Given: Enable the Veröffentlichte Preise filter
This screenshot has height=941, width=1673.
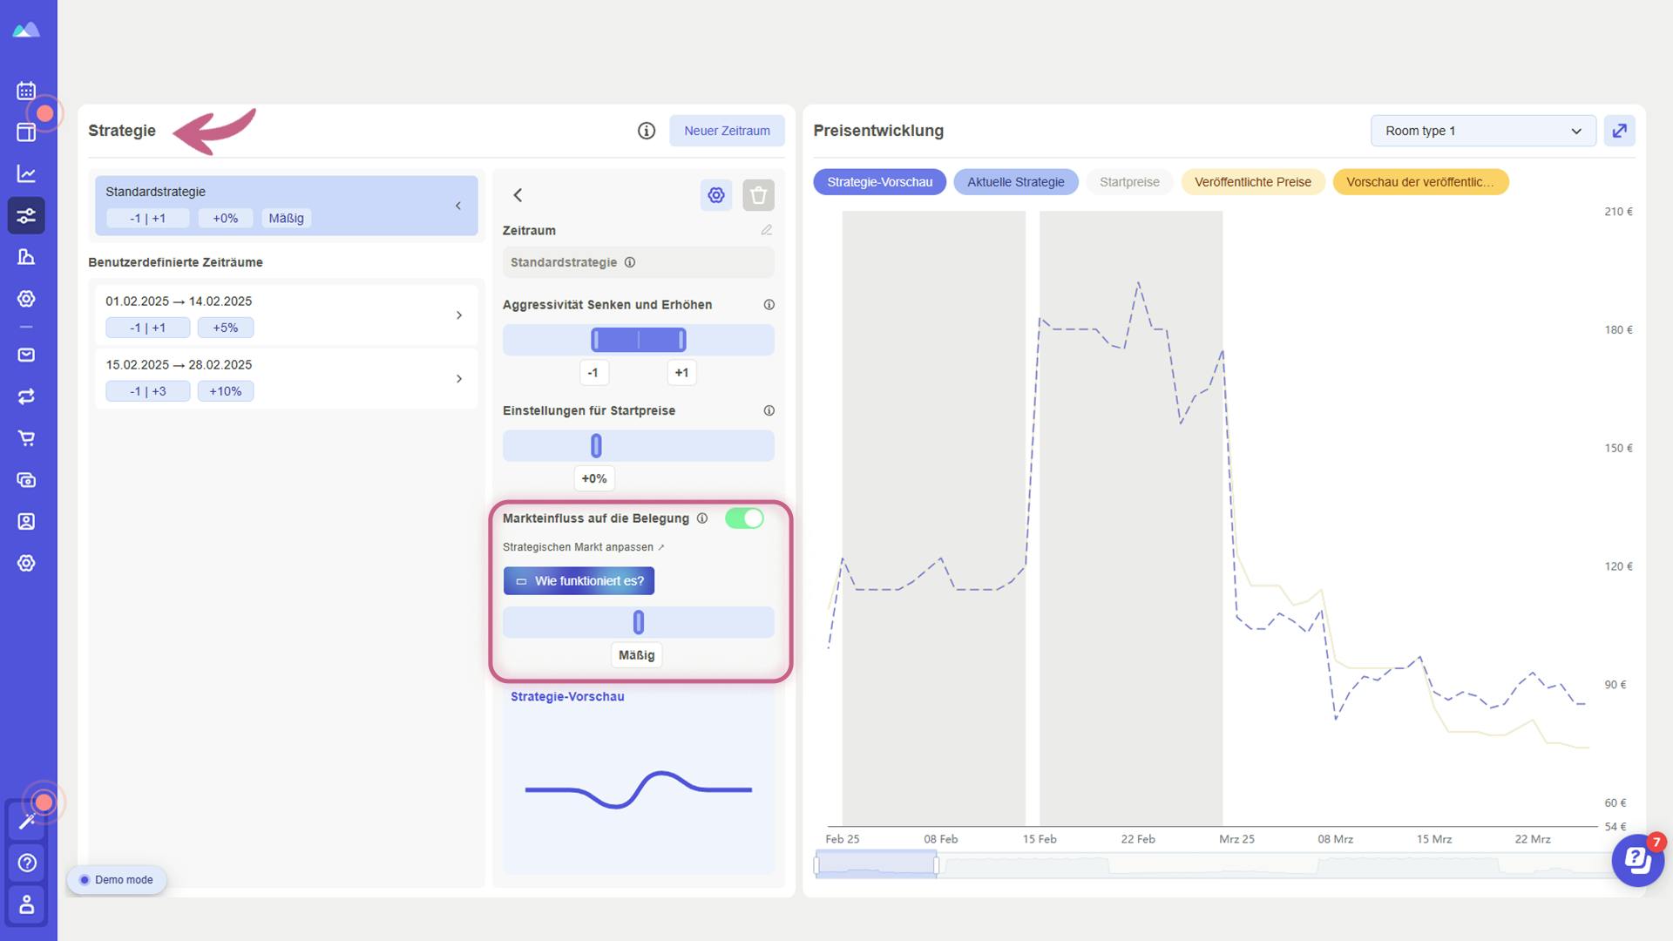Looking at the screenshot, I should pos(1252,181).
